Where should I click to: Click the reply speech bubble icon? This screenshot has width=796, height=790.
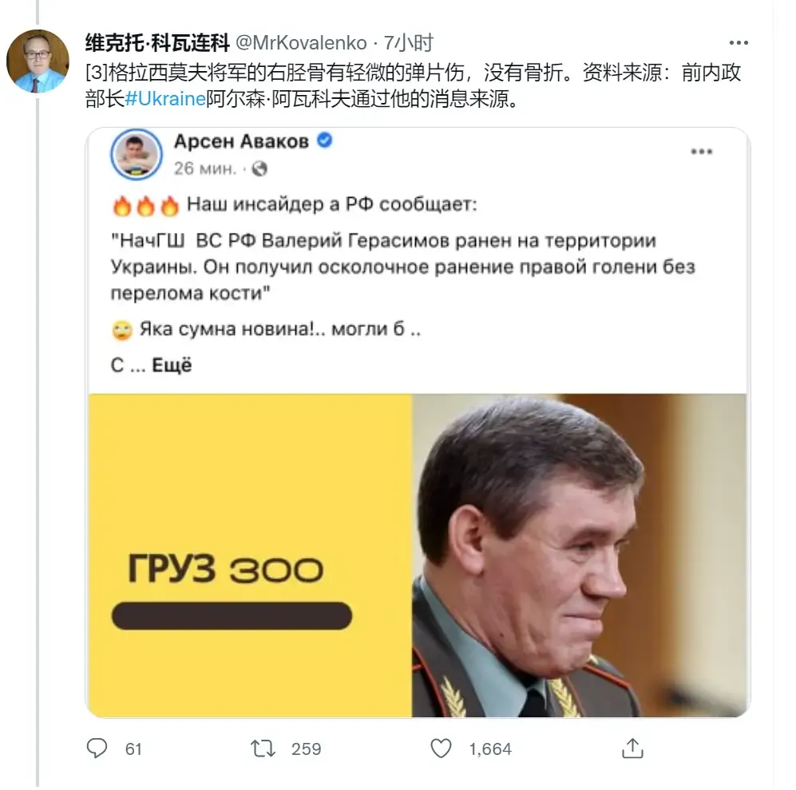pyautogui.click(x=97, y=748)
